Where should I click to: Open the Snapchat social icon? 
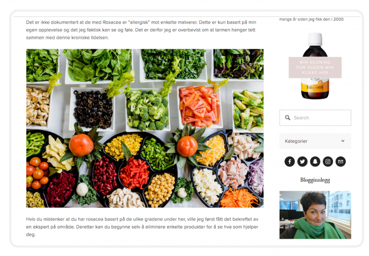coord(315,162)
